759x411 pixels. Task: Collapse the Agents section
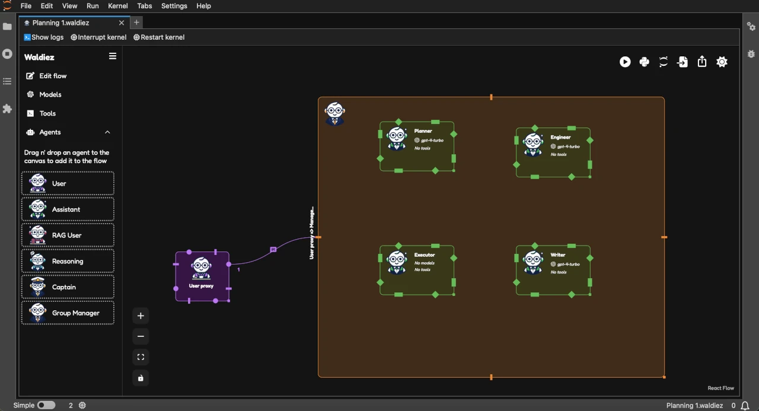[107, 132]
